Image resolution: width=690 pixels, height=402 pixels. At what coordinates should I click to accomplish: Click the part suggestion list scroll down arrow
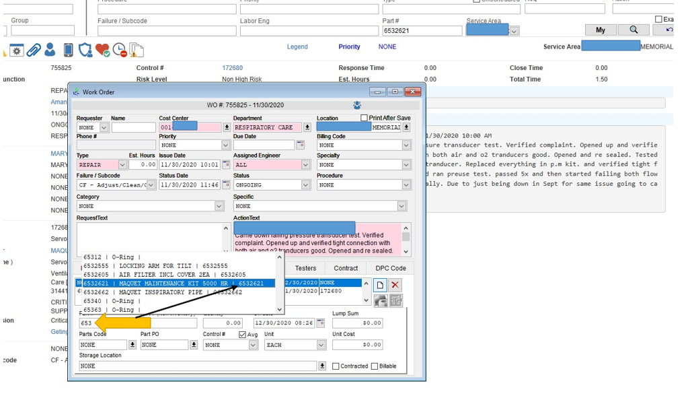coord(280,310)
